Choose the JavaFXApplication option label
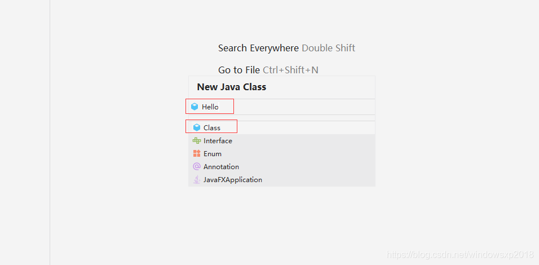 [233, 180]
